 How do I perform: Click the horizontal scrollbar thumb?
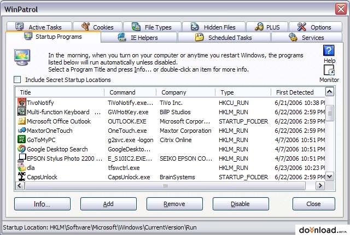pyautogui.click(x=165, y=185)
